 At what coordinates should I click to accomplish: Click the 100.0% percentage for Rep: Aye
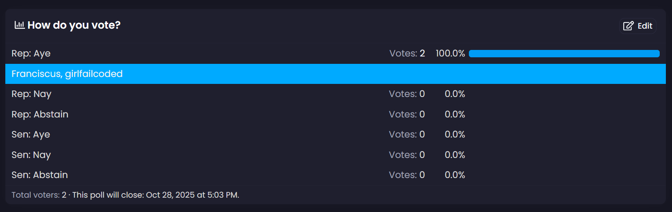click(450, 54)
